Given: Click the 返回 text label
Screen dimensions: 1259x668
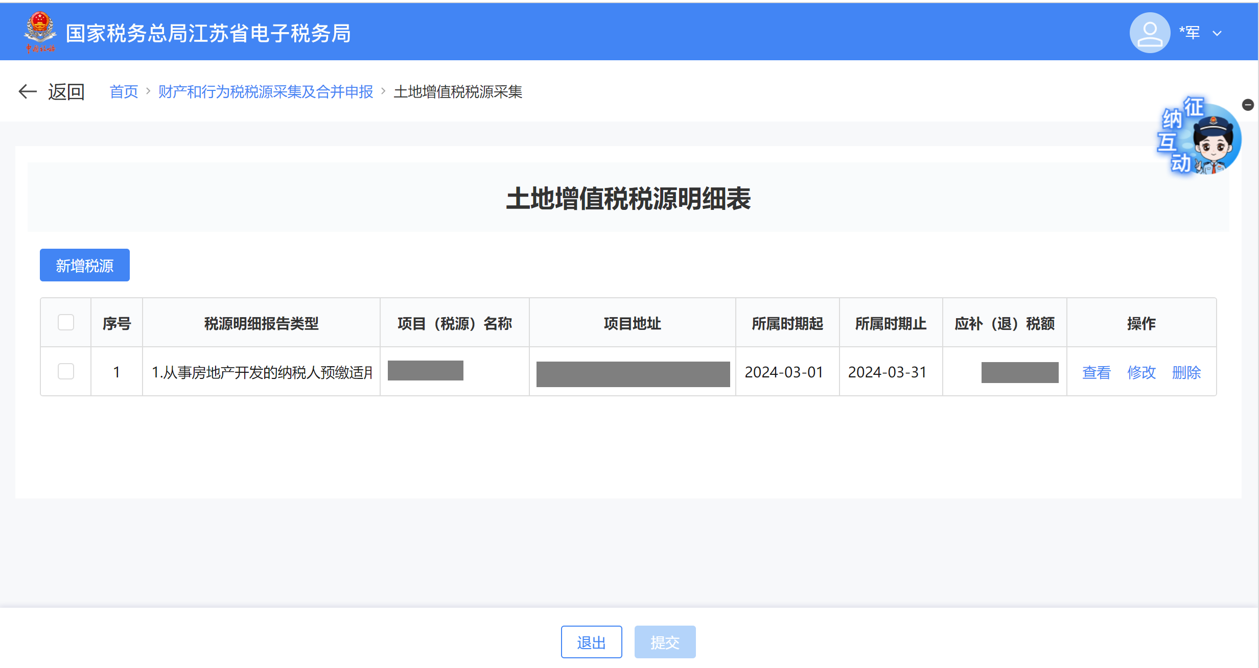Looking at the screenshot, I should [x=66, y=91].
